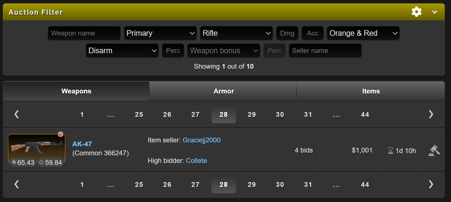The height and width of the screenshot is (202, 451).
Task: Open seller Graciejj2000's profile
Action: click(202, 140)
